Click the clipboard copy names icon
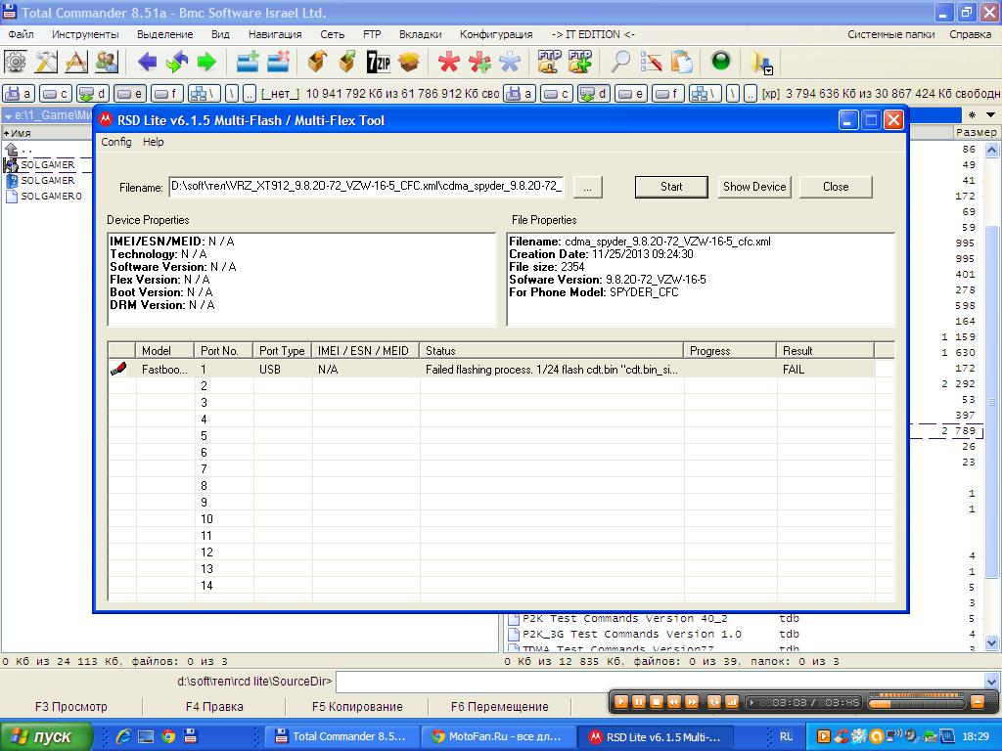The width and height of the screenshot is (1002, 751). pyautogui.click(x=681, y=62)
